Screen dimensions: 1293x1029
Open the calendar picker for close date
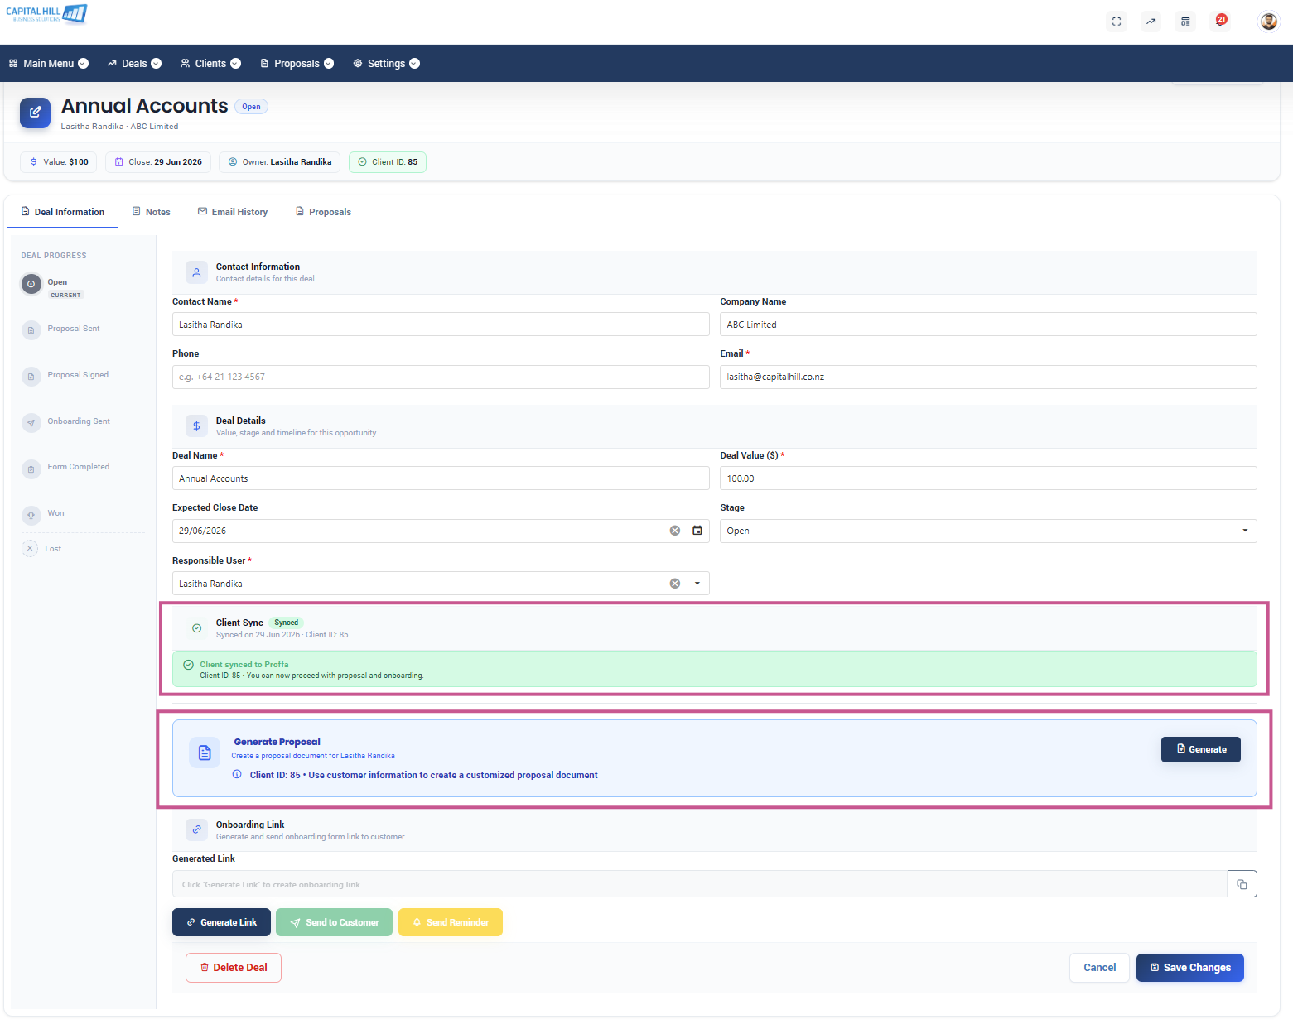pos(697,531)
